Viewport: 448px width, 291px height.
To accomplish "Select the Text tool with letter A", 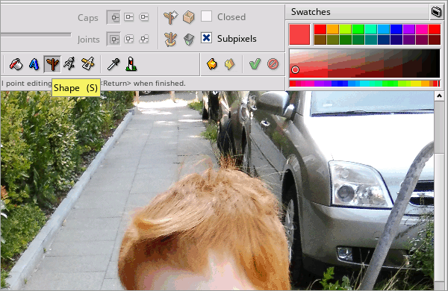I will [x=34, y=64].
